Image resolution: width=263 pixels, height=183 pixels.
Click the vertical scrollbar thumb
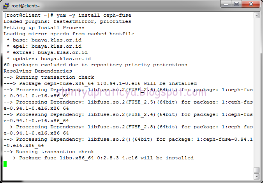click(x=257, y=170)
